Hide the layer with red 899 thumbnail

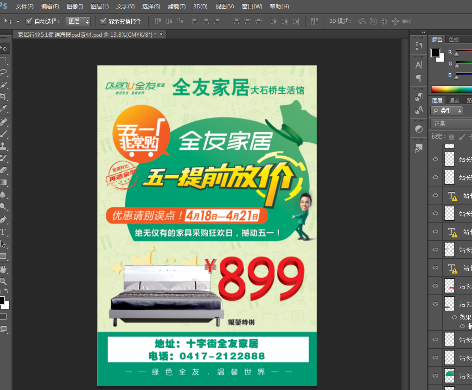[435, 286]
